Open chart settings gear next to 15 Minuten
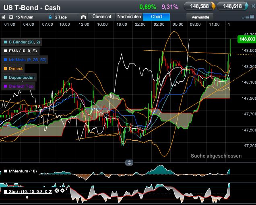This screenshot has height=205, width=256. point(11,17)
